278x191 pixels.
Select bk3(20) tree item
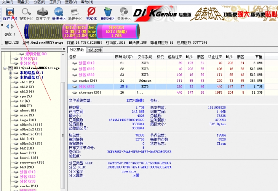click(x=27, y=167)
